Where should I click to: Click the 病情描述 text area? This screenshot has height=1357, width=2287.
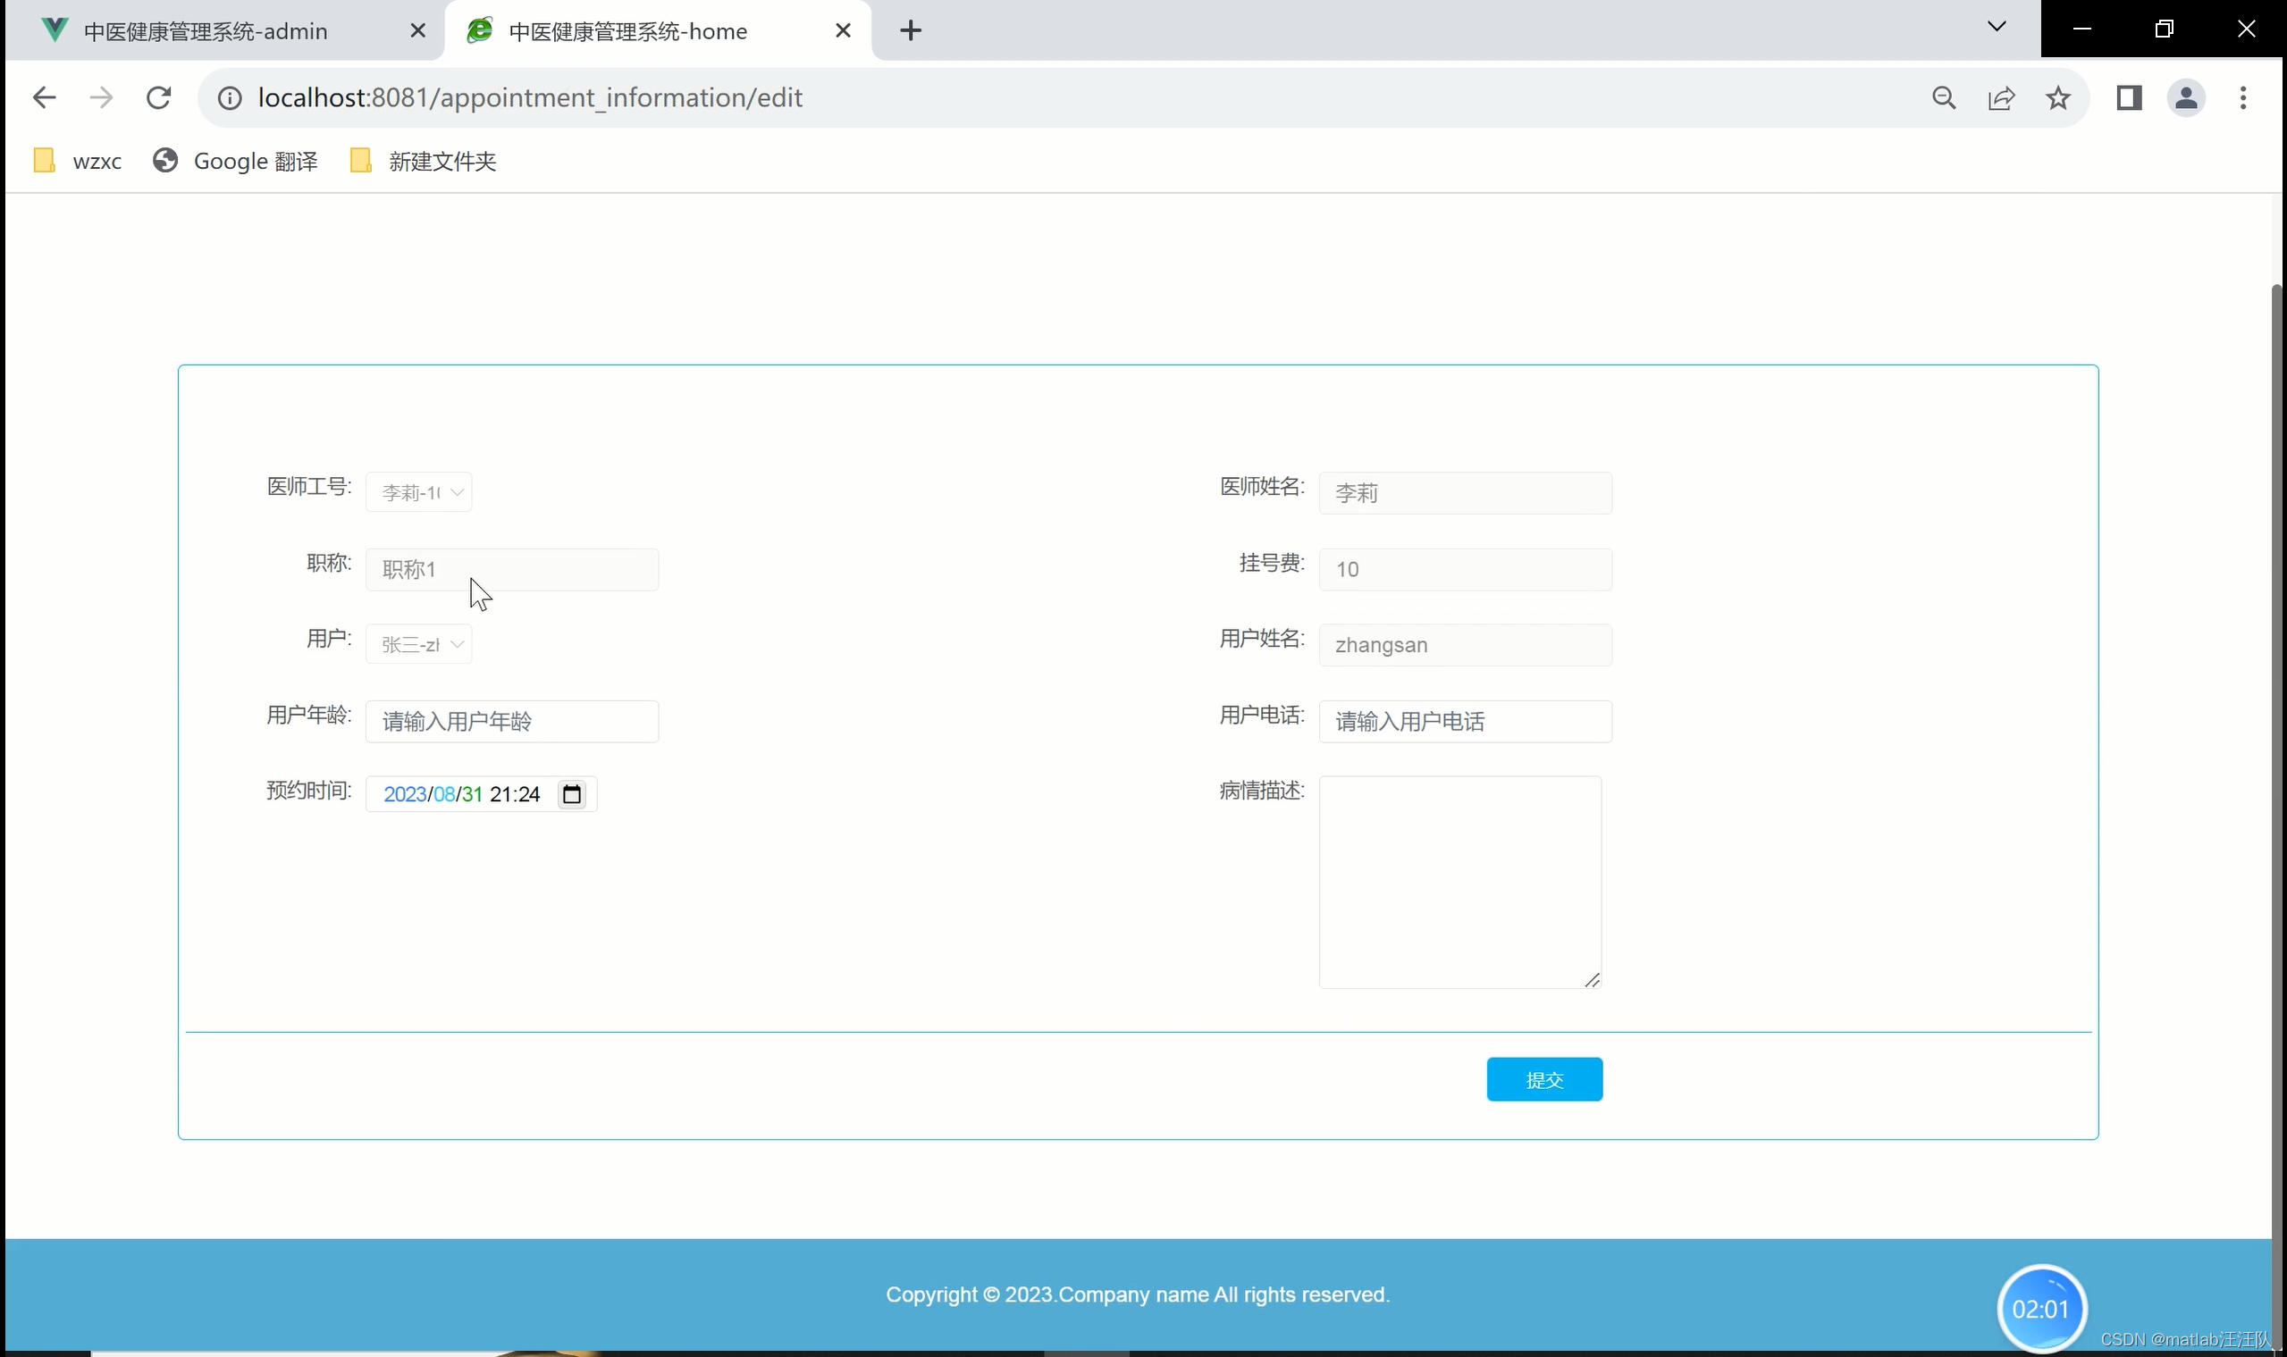1460,882
